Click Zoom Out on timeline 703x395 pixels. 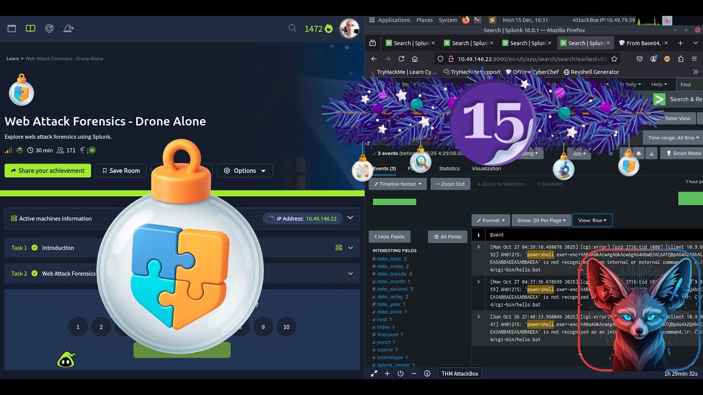tap(450, 184)
